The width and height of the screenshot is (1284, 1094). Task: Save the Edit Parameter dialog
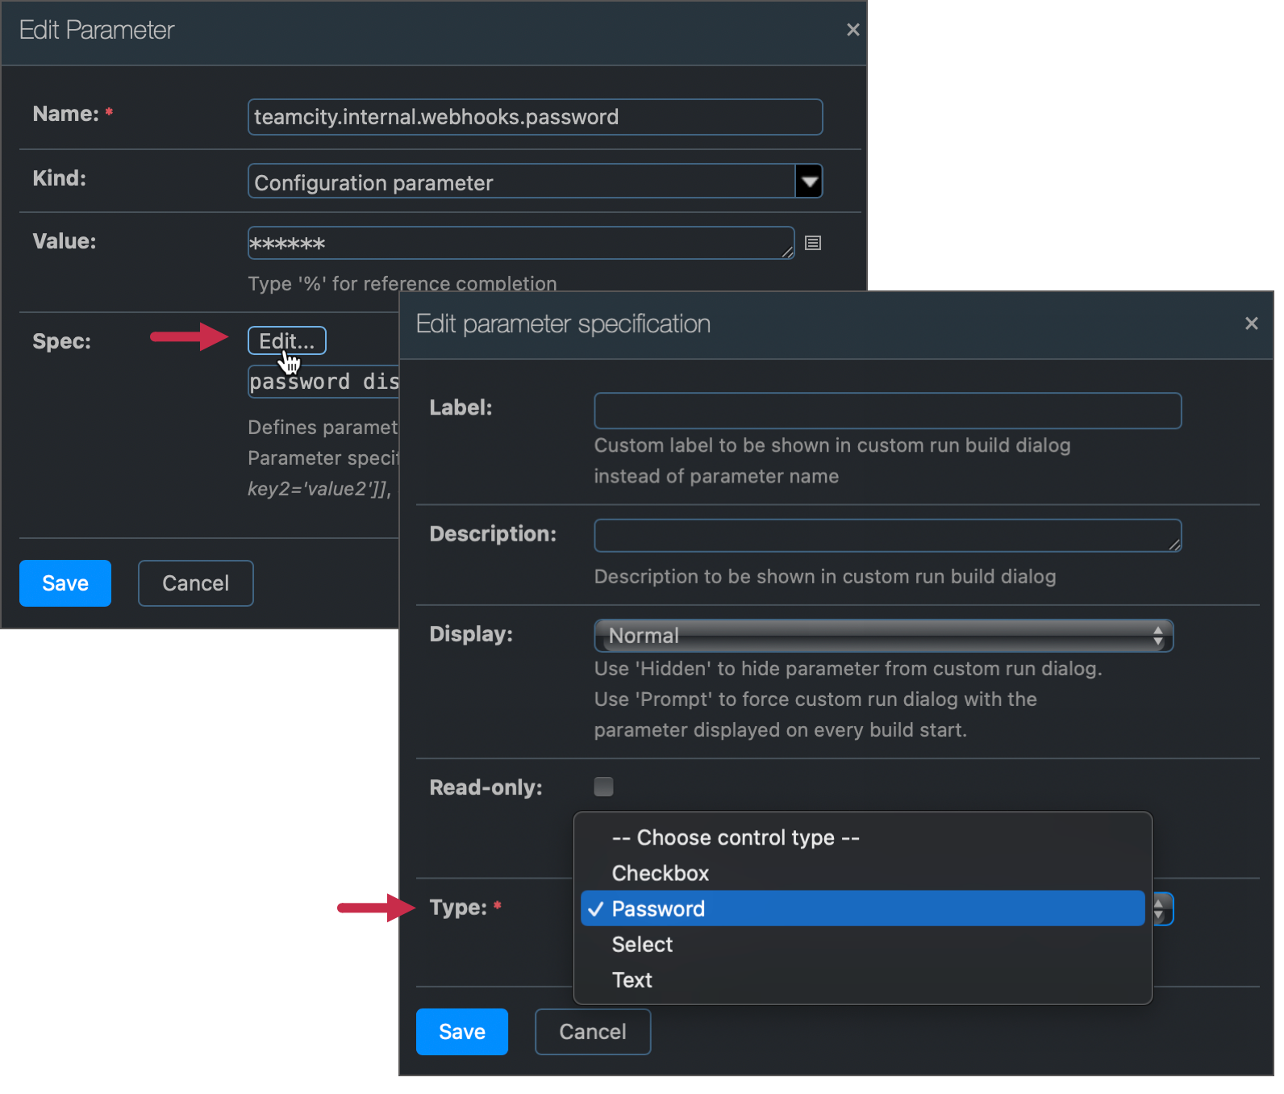point(65,583)
